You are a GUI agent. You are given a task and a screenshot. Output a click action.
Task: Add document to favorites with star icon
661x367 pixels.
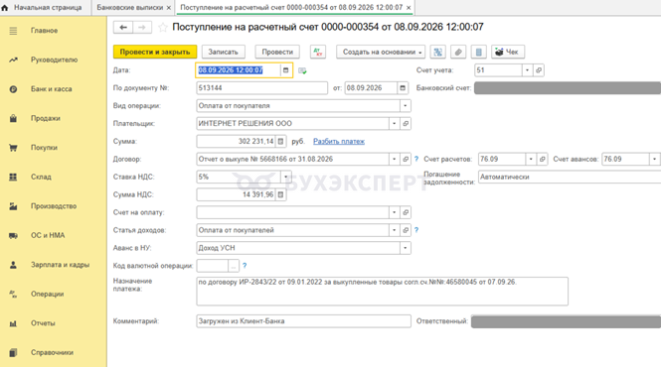point(163,28)
